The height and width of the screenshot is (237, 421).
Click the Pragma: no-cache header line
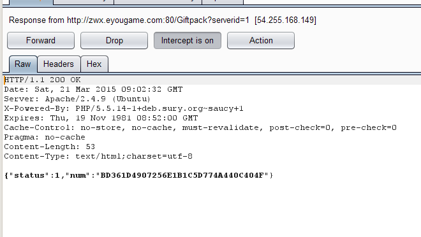(45, 137)
